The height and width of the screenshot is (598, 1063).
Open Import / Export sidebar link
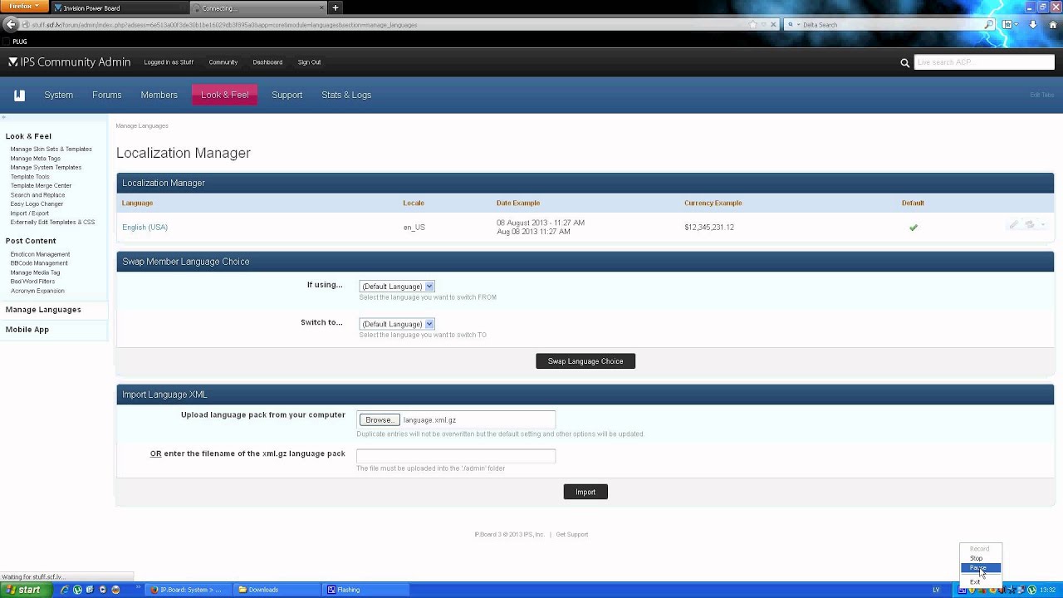(x=30, y=213)
